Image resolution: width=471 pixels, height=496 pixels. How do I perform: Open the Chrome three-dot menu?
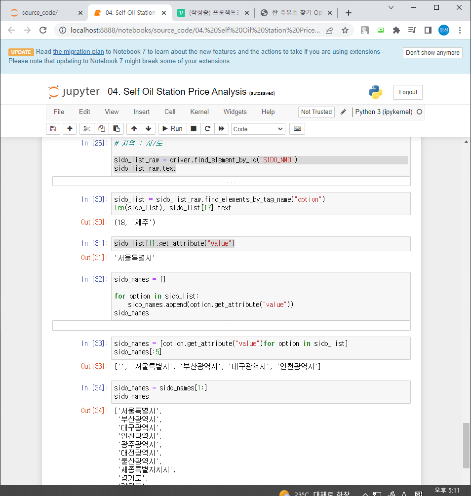coord(460,30)
